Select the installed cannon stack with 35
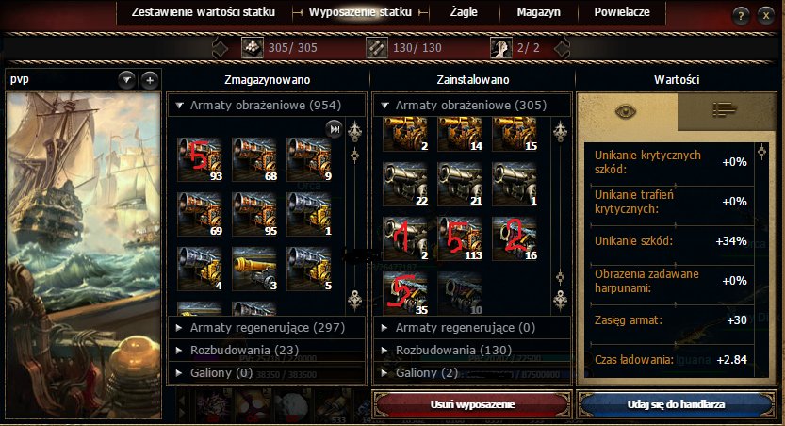 pos(405,293)
